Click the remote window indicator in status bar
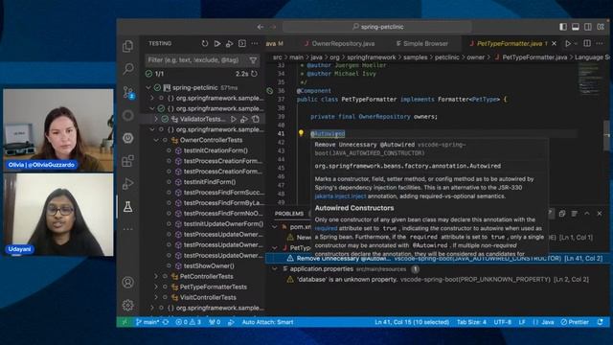Viewport: 613px width, 345px height. coord(125,322)
